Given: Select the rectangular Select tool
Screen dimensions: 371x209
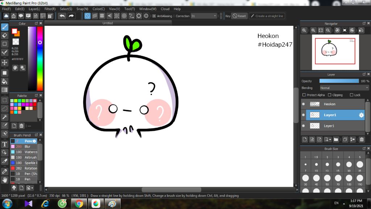Looking at the screenshot, I should [4, 101].
